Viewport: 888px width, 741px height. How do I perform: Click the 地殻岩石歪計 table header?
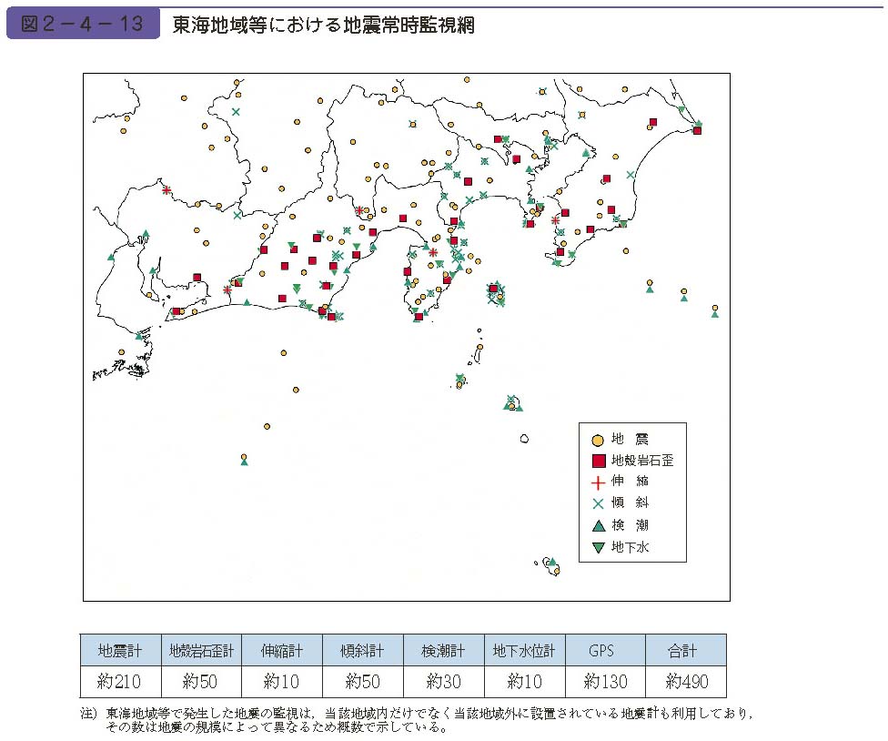(x=201, y=650)
